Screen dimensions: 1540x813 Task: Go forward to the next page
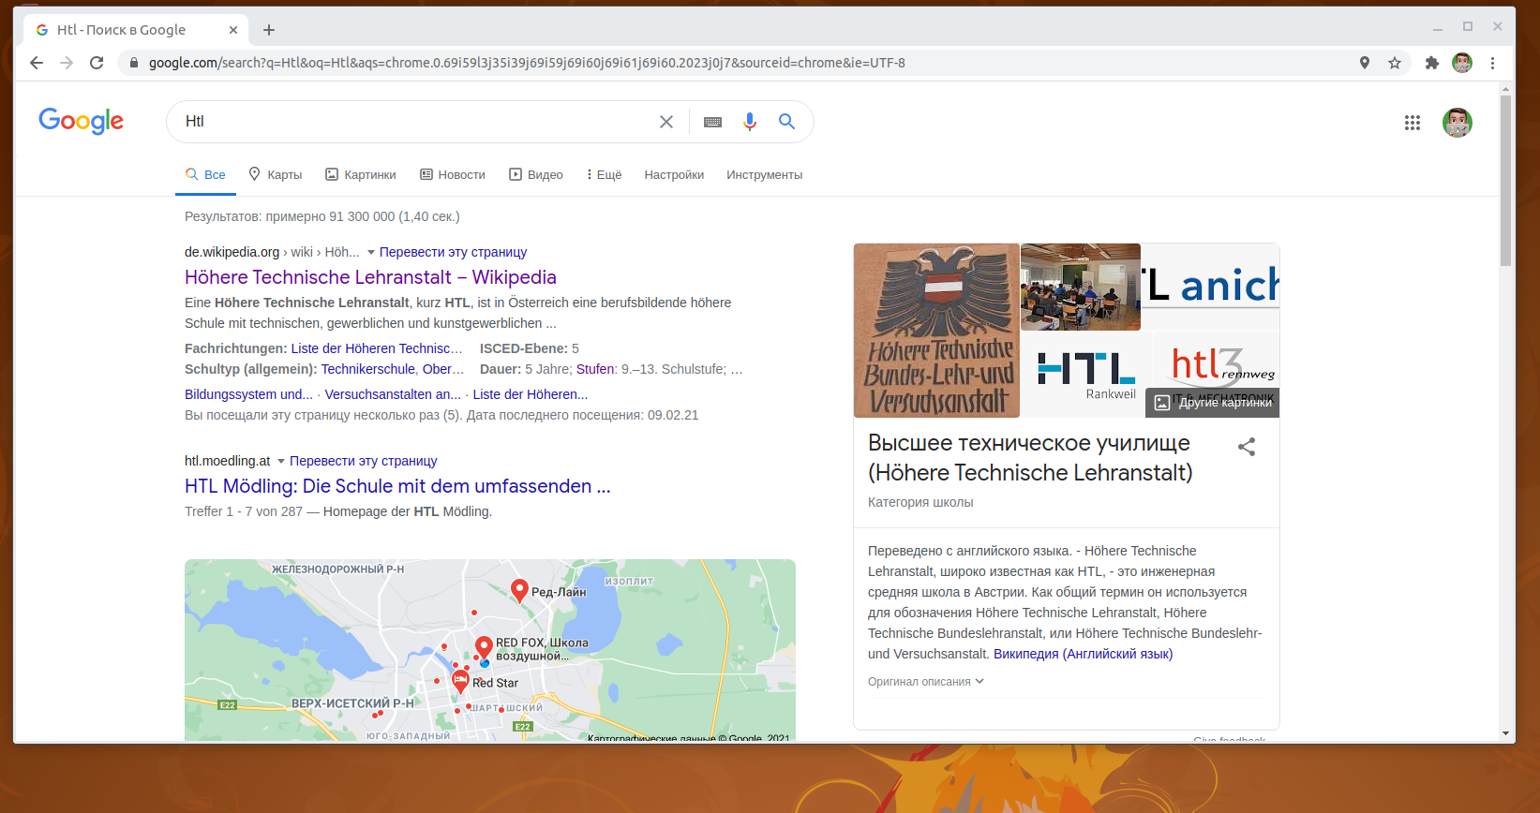tap(67, 63)
